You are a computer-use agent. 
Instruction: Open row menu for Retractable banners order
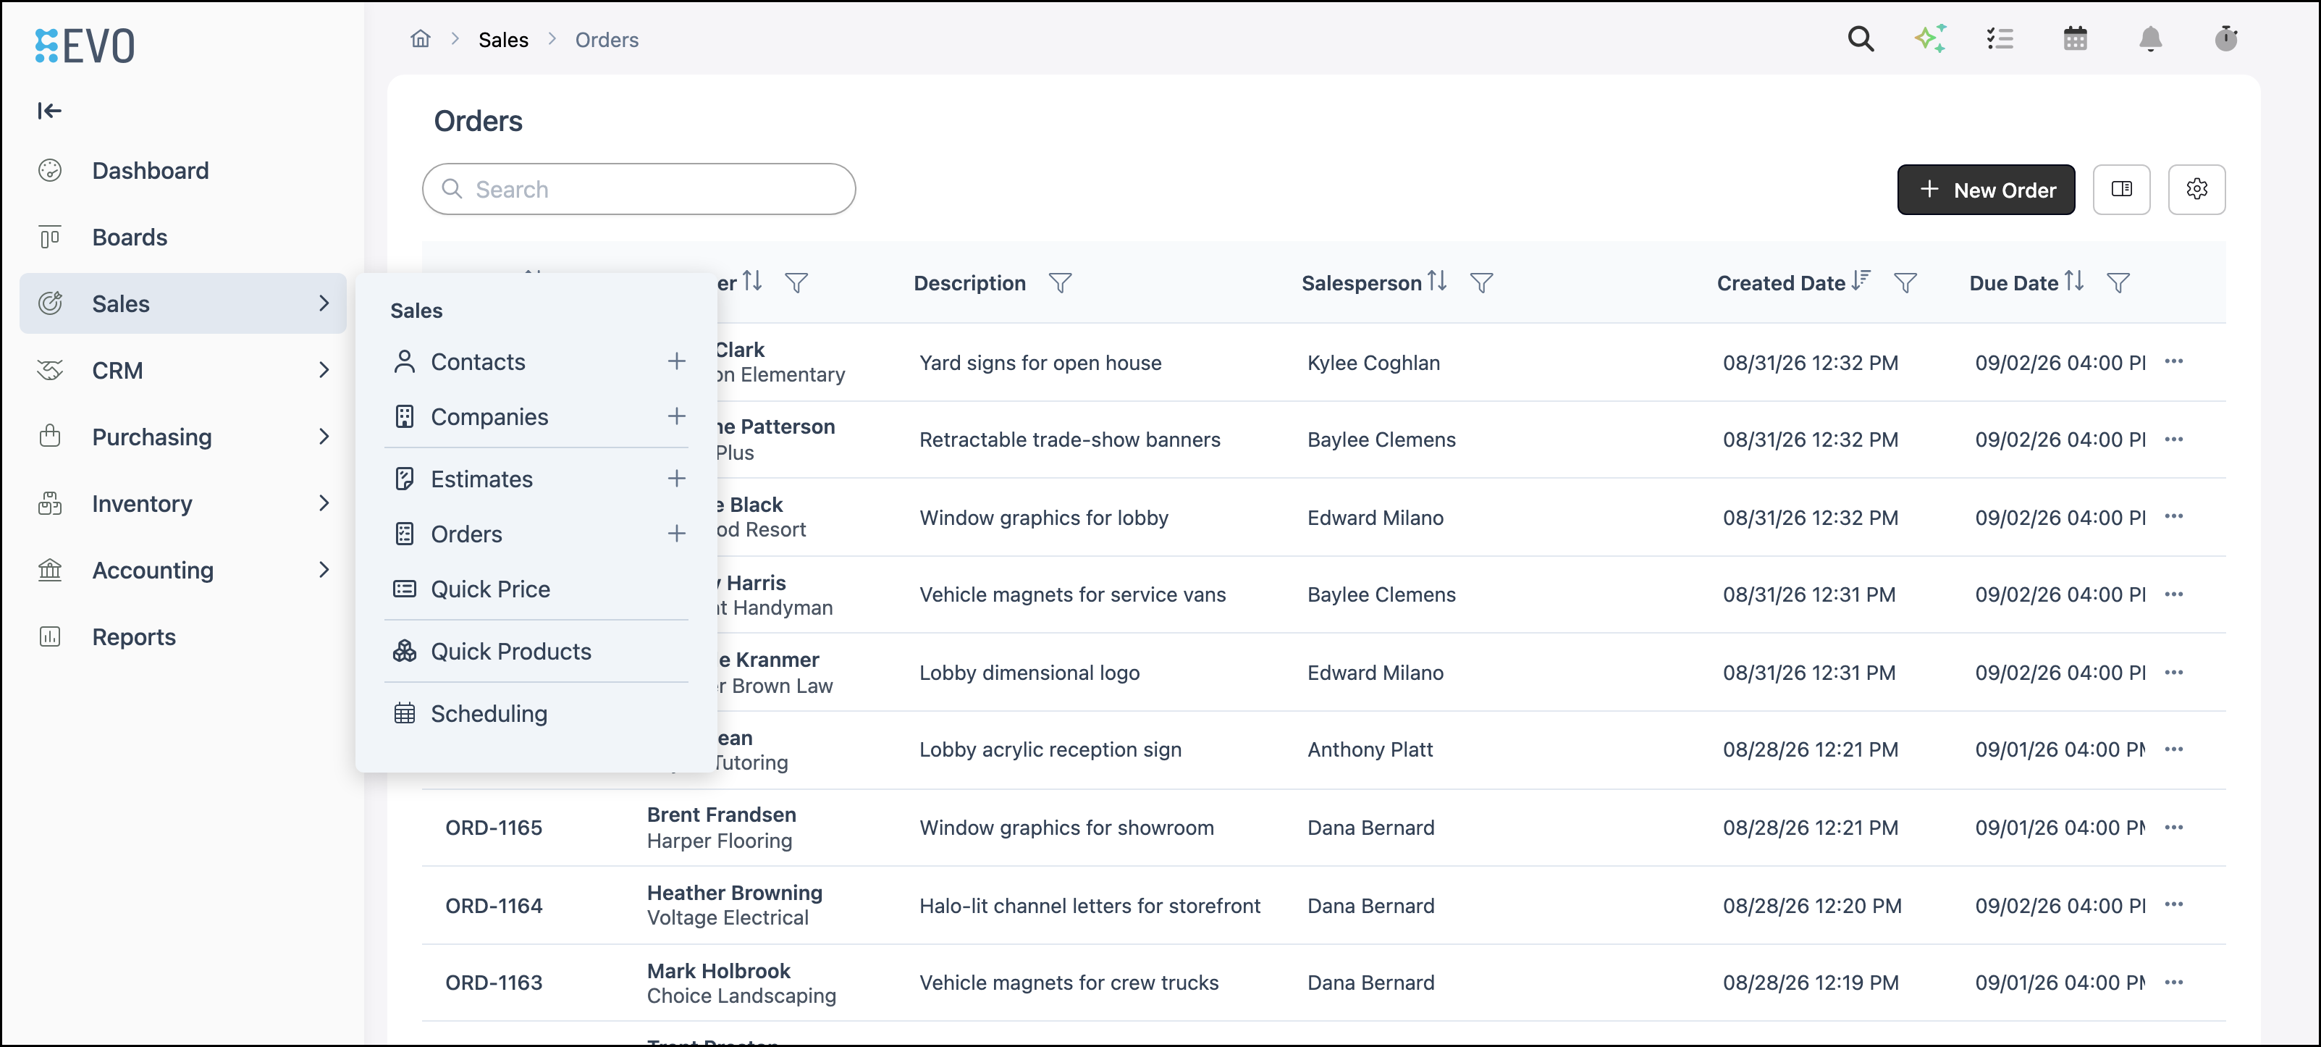point(2174,439)
